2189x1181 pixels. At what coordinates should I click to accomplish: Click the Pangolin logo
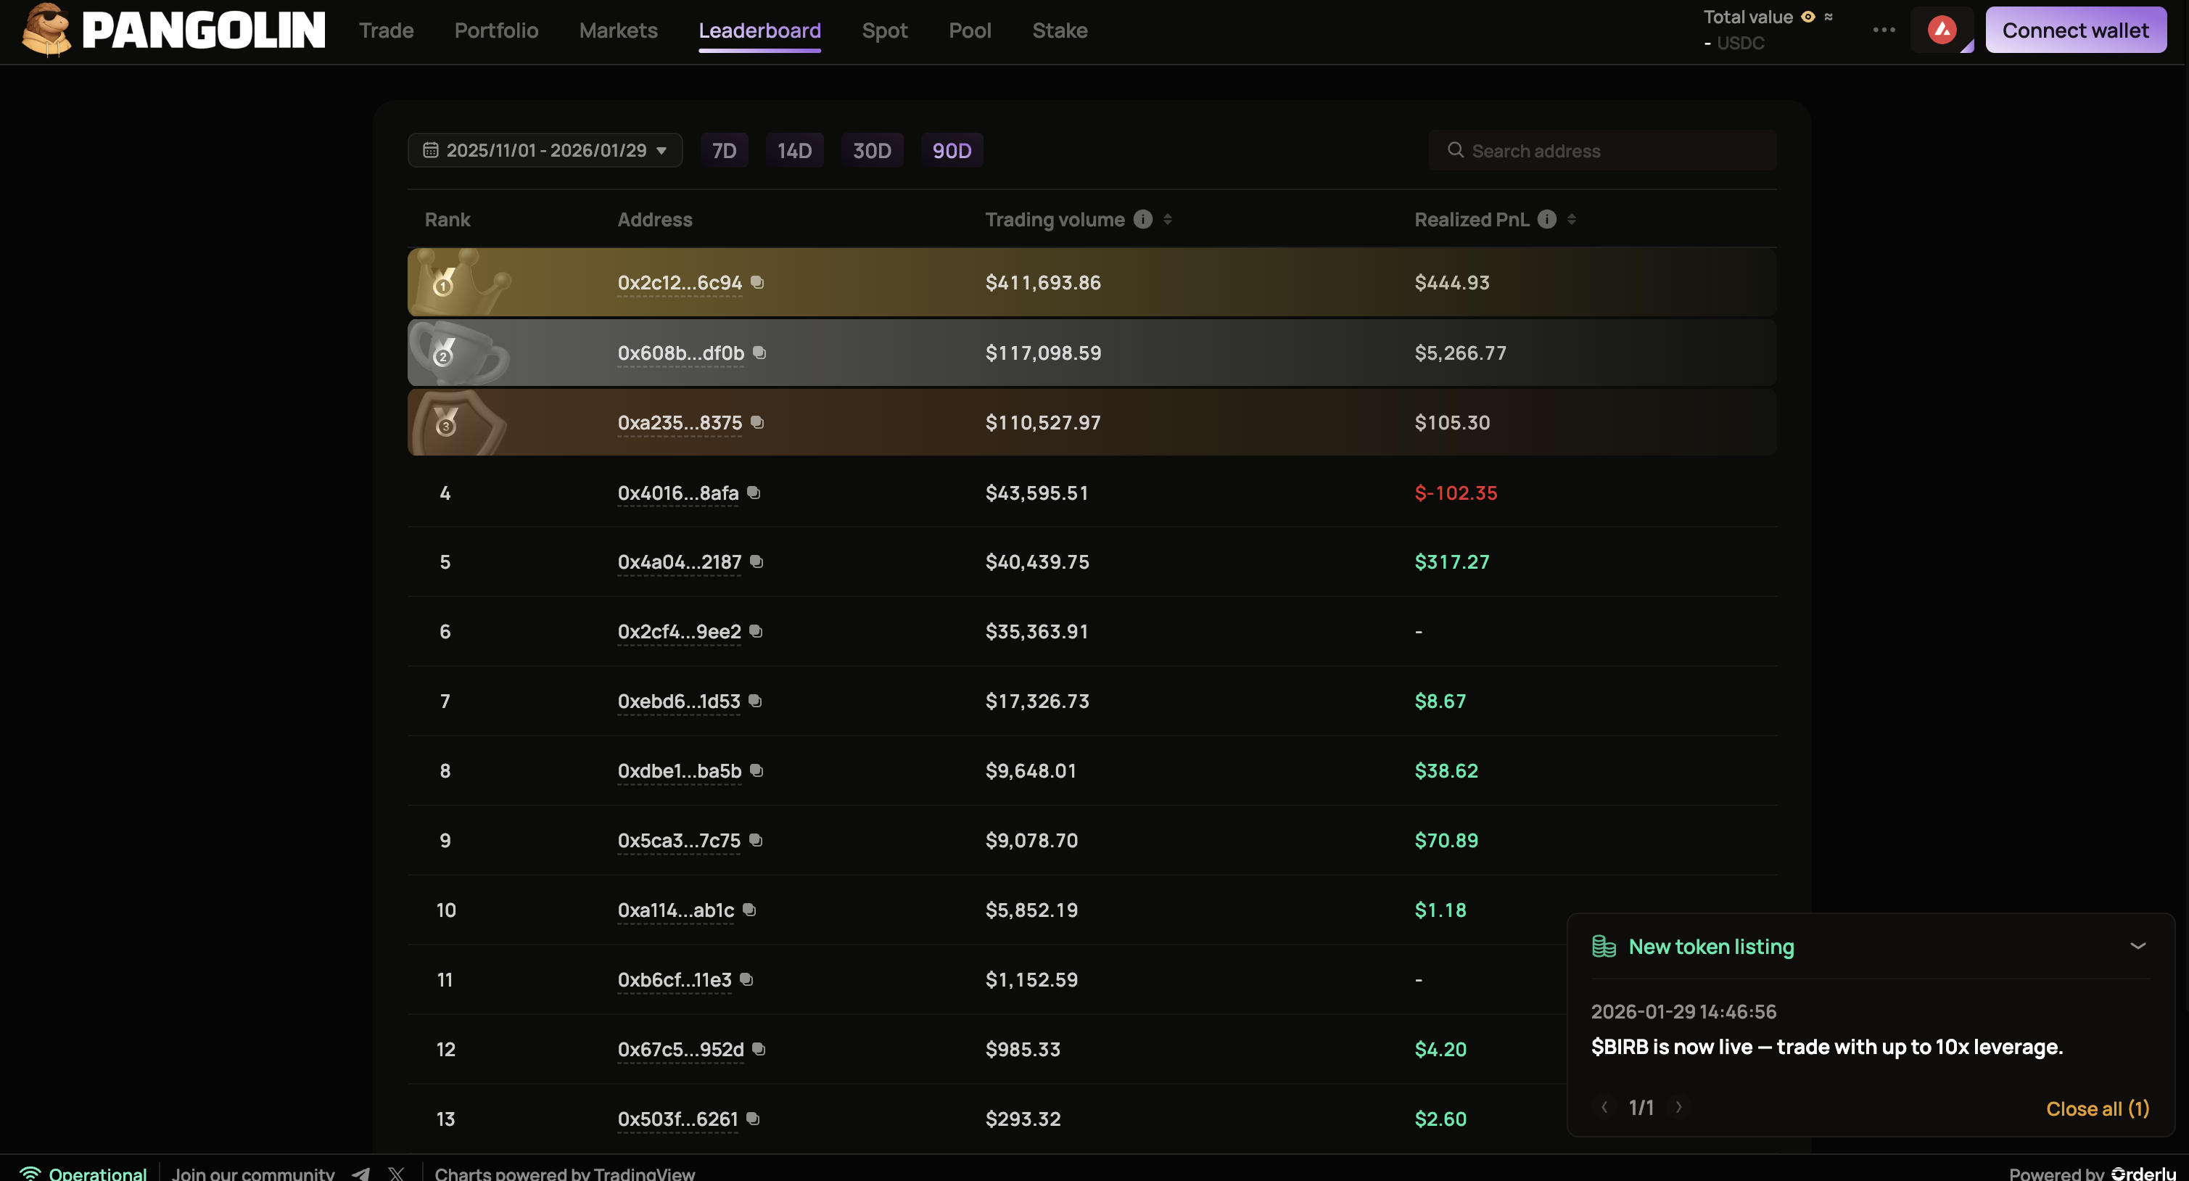[x=173, y=30]
